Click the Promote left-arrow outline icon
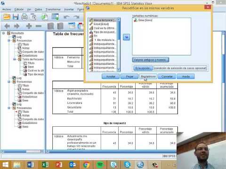Viewport: 226px width, 169px height. click(7, 26)
